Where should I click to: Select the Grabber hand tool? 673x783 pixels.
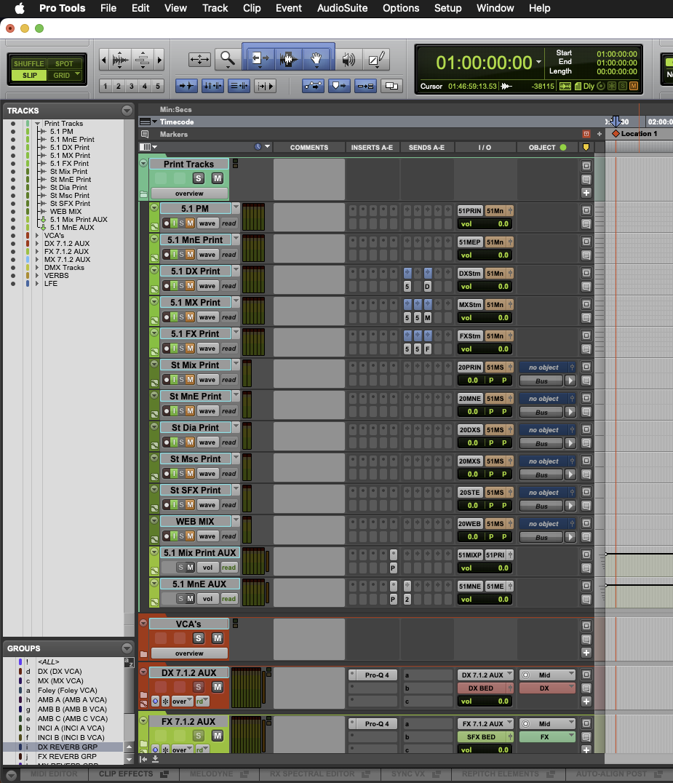point(316,60)
